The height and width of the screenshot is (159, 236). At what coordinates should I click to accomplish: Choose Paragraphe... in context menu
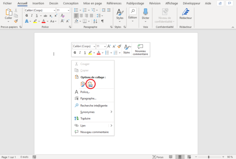93,99
